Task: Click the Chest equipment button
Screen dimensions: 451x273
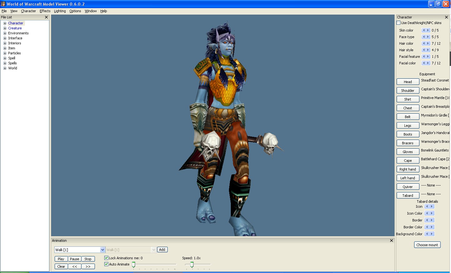Action: [x=408, y=108]
